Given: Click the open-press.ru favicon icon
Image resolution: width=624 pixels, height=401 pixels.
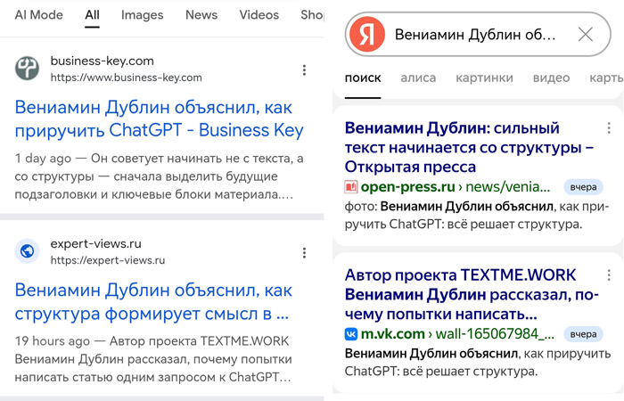Looking at the screenshot, I should (351, 187).
